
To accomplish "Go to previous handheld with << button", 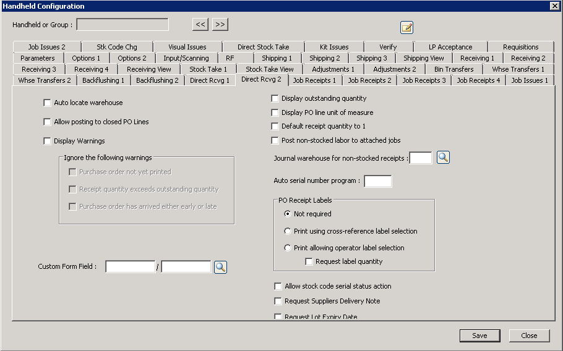I will point(200,24).
